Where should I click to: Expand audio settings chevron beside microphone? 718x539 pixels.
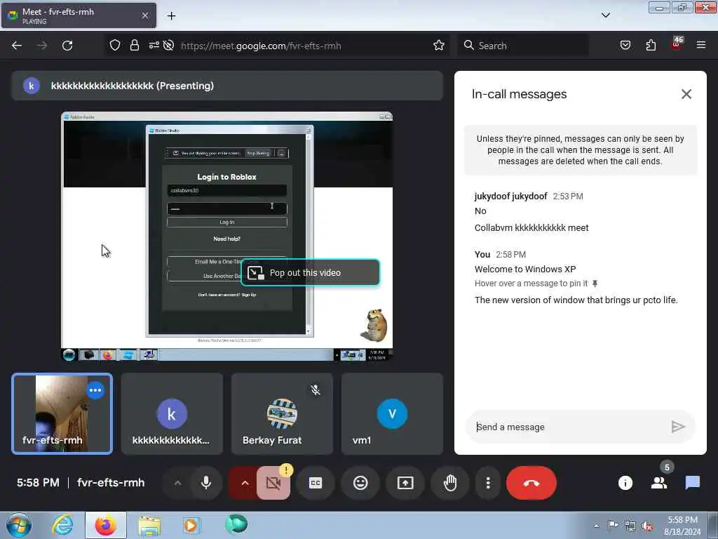pos(177,483)
